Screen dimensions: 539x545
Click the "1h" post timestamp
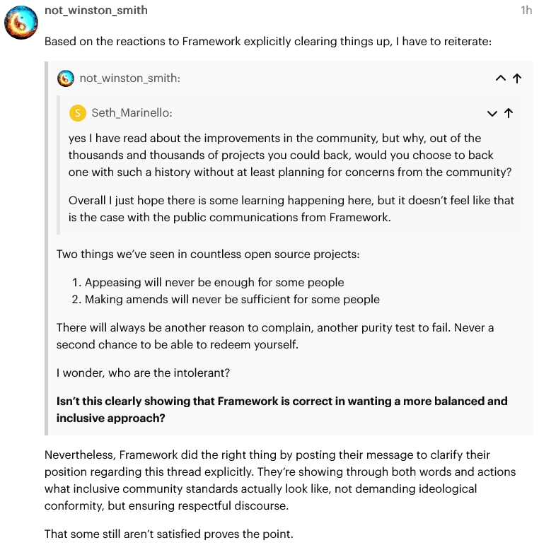coord(526,11)
